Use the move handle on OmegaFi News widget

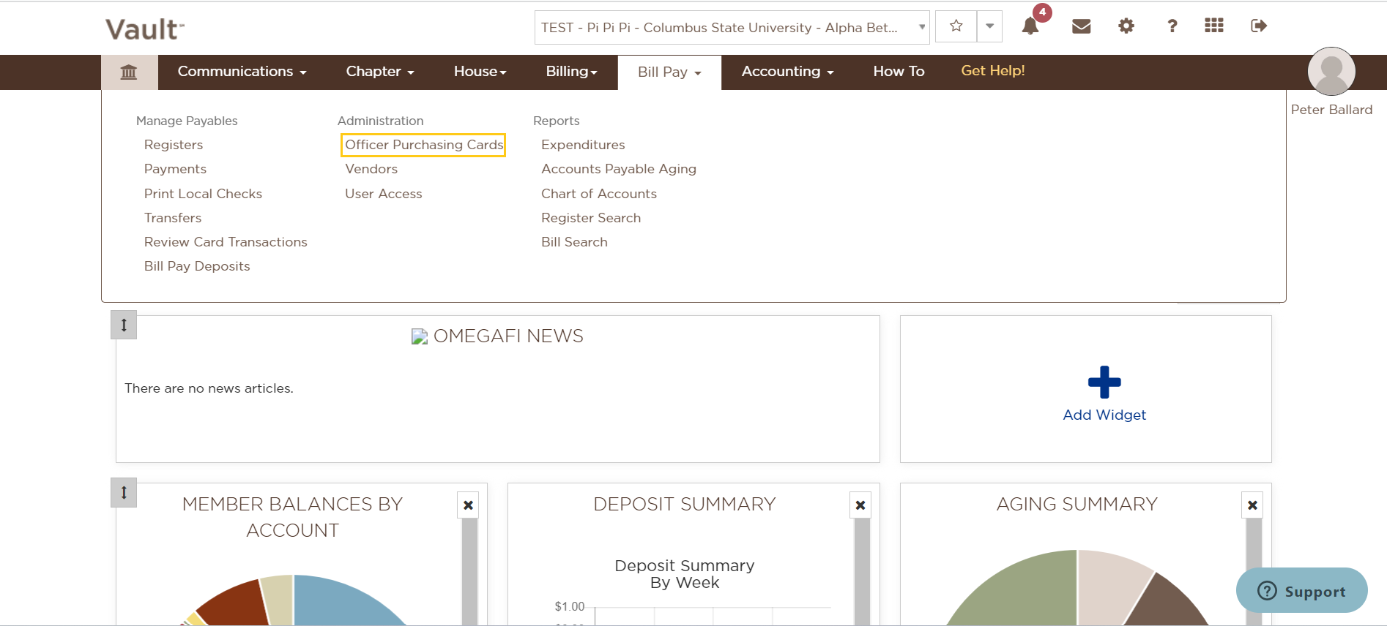[124, 325]
